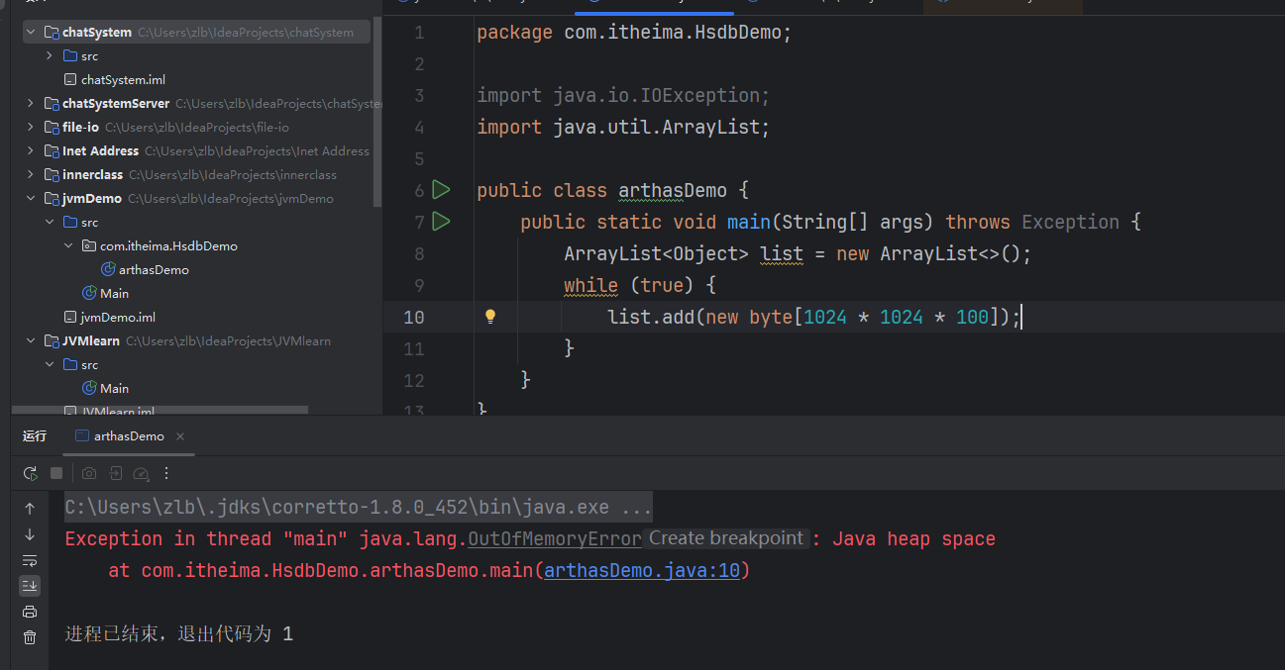Expand the chatSystemServer module
Image resolution: width=1285 pixels, height=670 pixels.
[31, 104]
